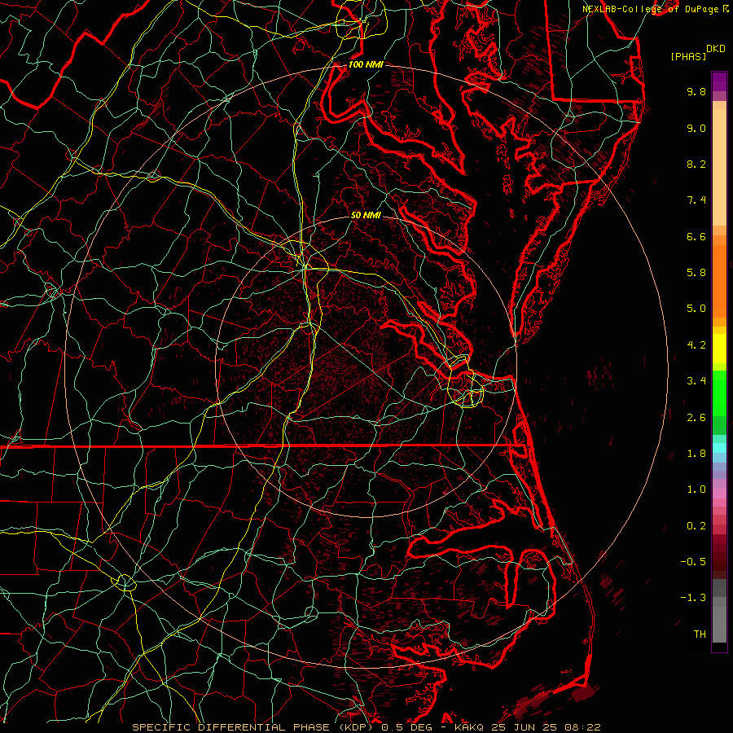Click the 8.2 value on the color scale
Screen dimensions: 733x733
point(696,164)
